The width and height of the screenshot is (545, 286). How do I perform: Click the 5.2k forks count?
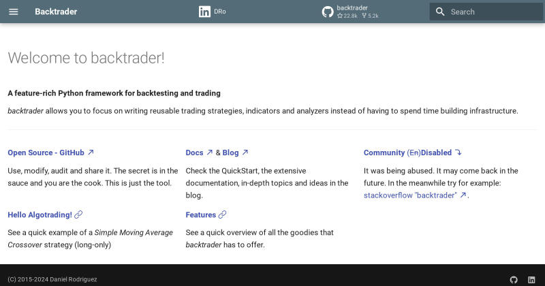(370, 16)
